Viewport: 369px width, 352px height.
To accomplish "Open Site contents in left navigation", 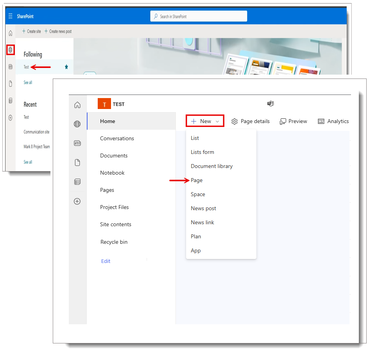I will click(x=116, y=224).
